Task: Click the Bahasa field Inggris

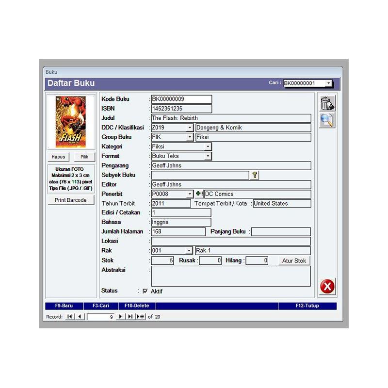Action: point(181,222)
